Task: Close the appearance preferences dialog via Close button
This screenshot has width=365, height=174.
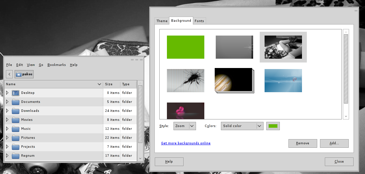Action: [339, 162]
